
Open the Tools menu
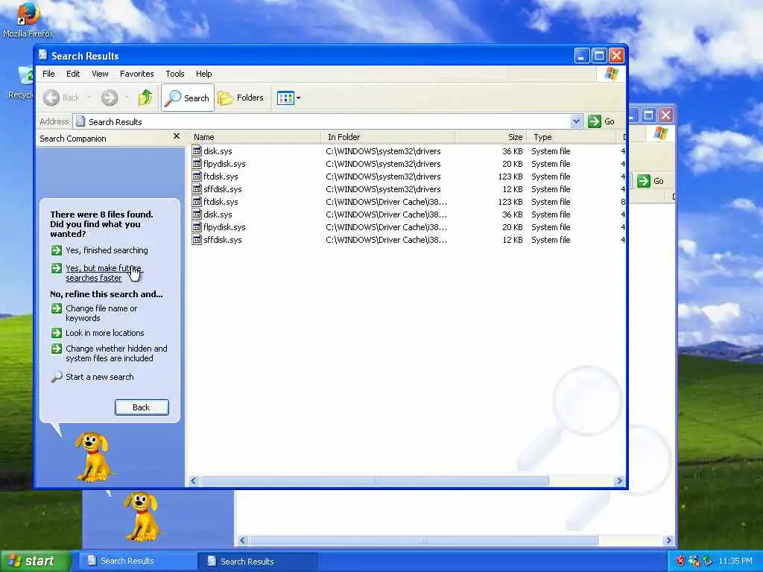pyautogui.click(x=174, y=74)
